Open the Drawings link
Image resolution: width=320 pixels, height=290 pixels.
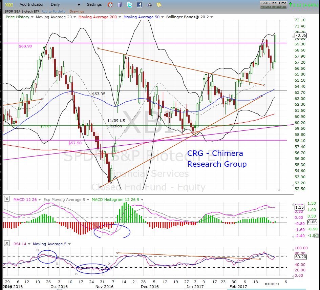point(77,12)
